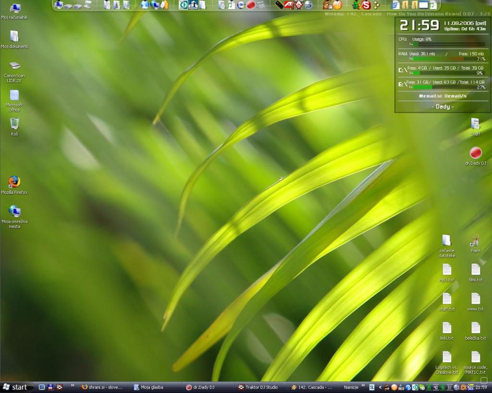Click the CPU usage meter bar

tap(448, 44)
